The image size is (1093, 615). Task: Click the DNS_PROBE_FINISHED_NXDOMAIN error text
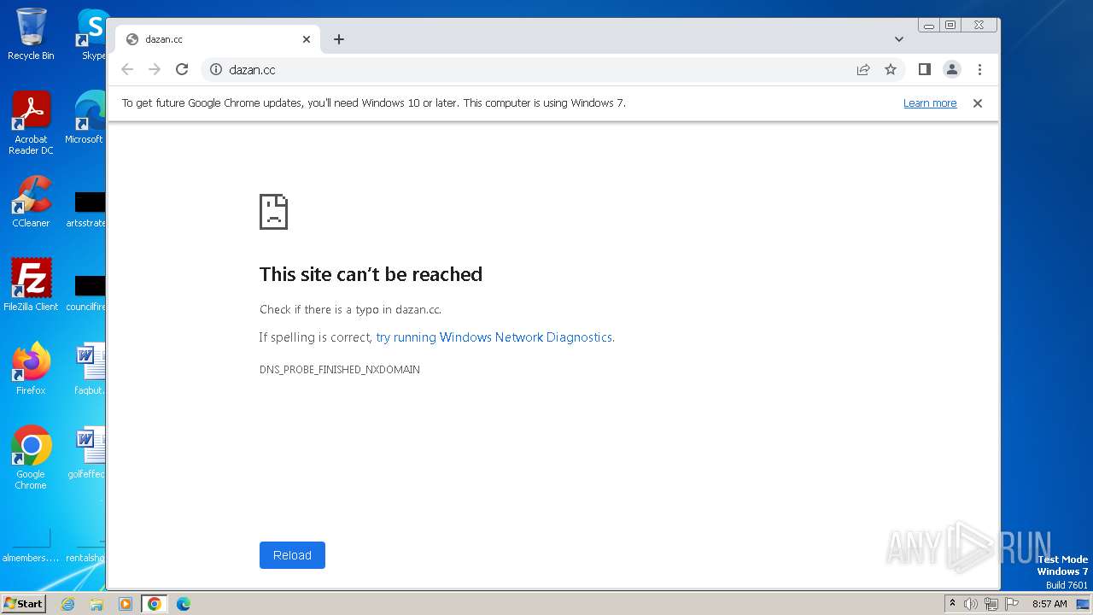[340, 370]
